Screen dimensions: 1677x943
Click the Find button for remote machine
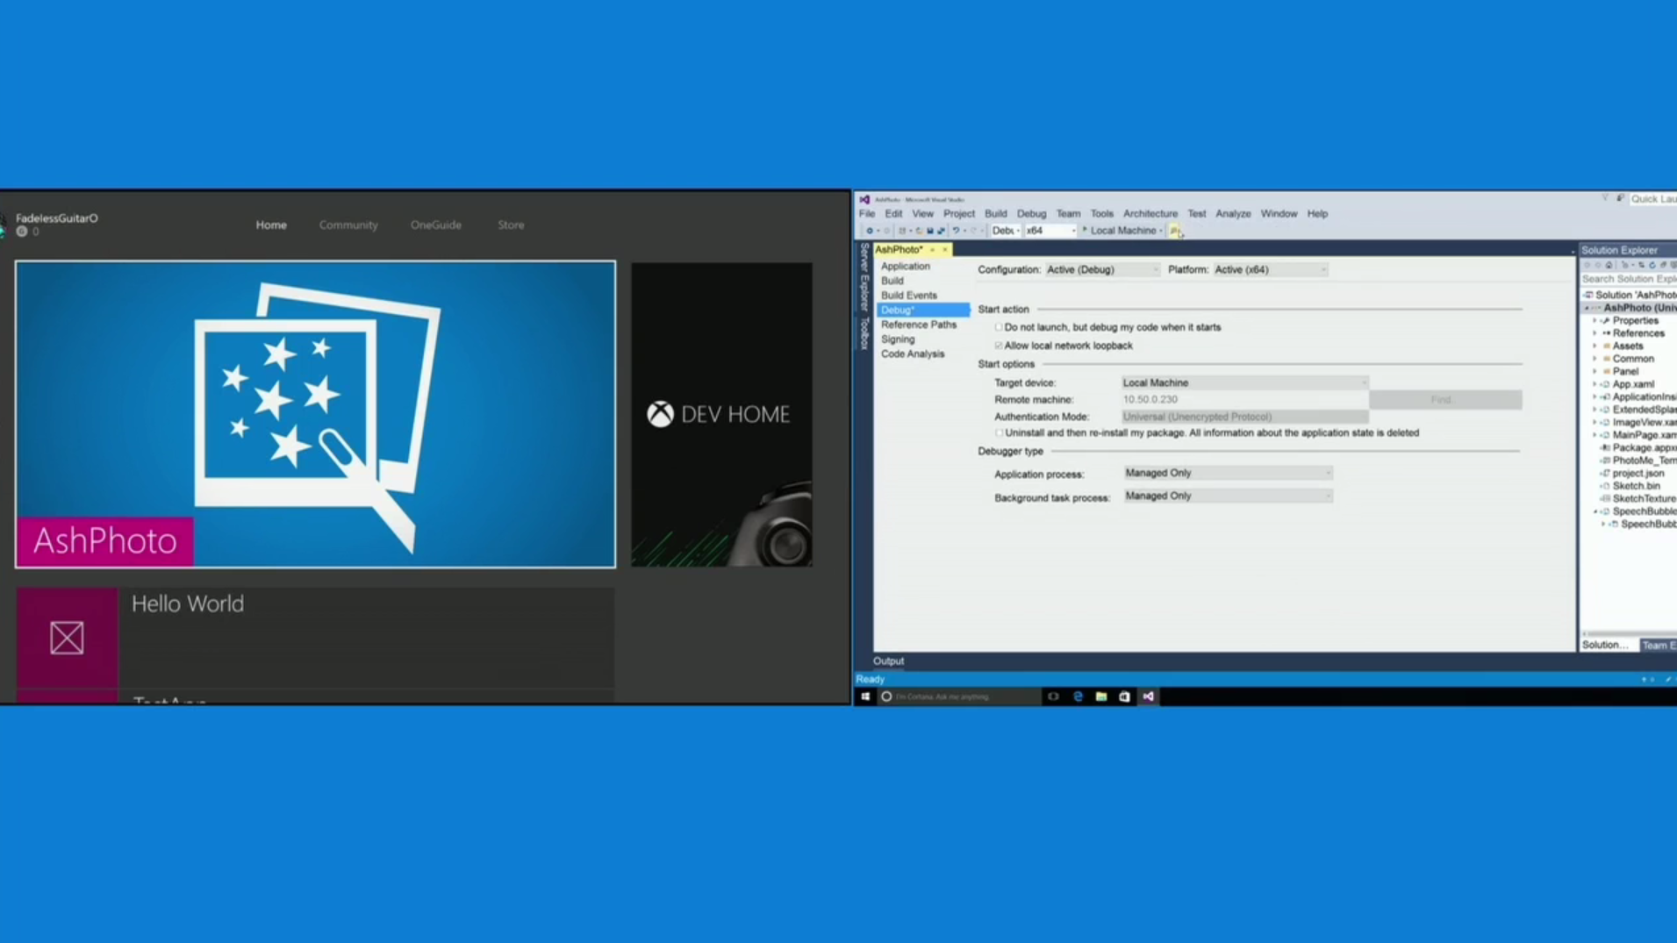(1445, 400)
